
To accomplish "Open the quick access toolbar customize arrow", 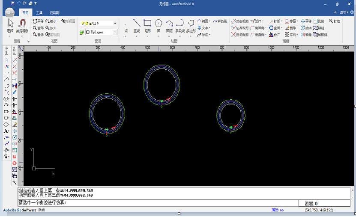I will 36,3.
